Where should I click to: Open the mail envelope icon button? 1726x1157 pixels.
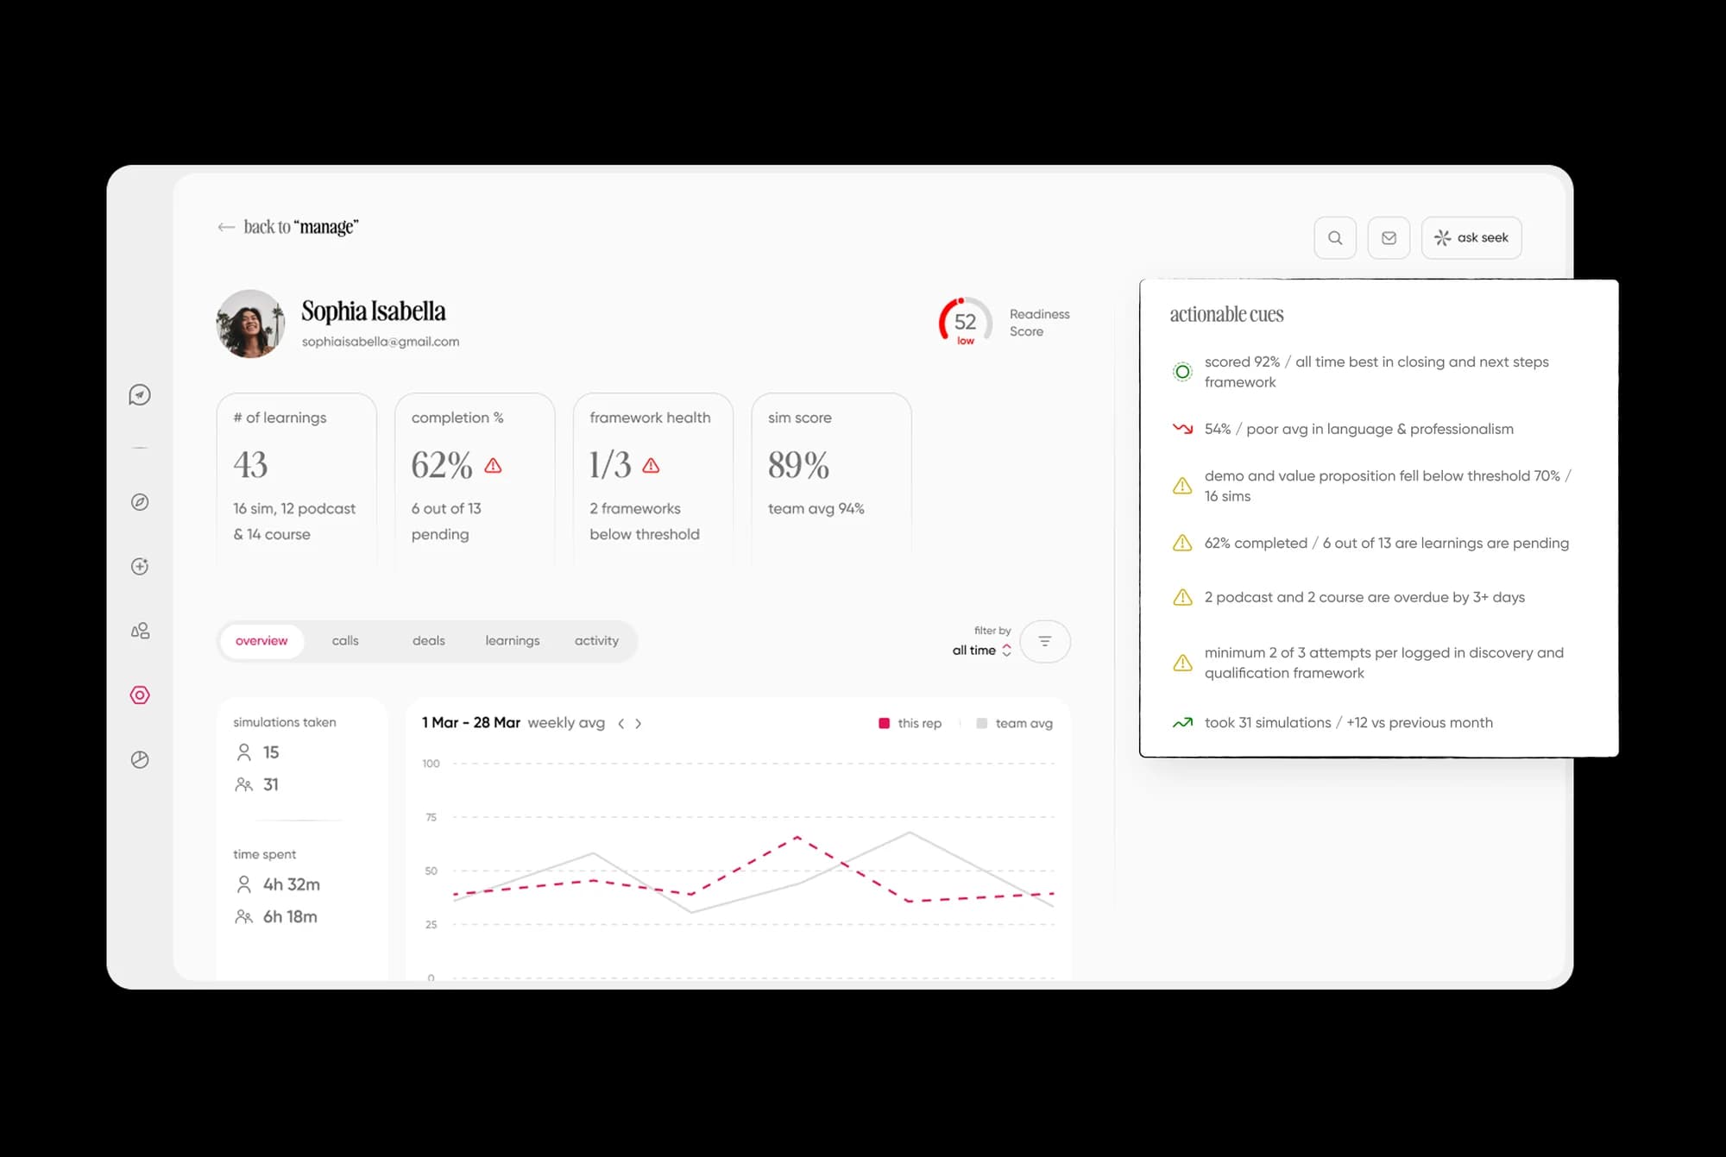pos(1389,237)
